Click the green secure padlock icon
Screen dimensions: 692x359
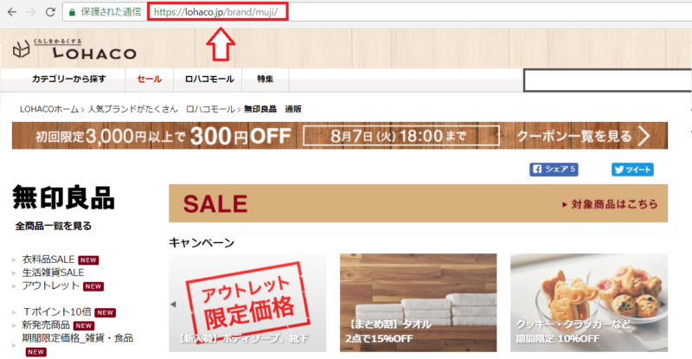point(72,12)
